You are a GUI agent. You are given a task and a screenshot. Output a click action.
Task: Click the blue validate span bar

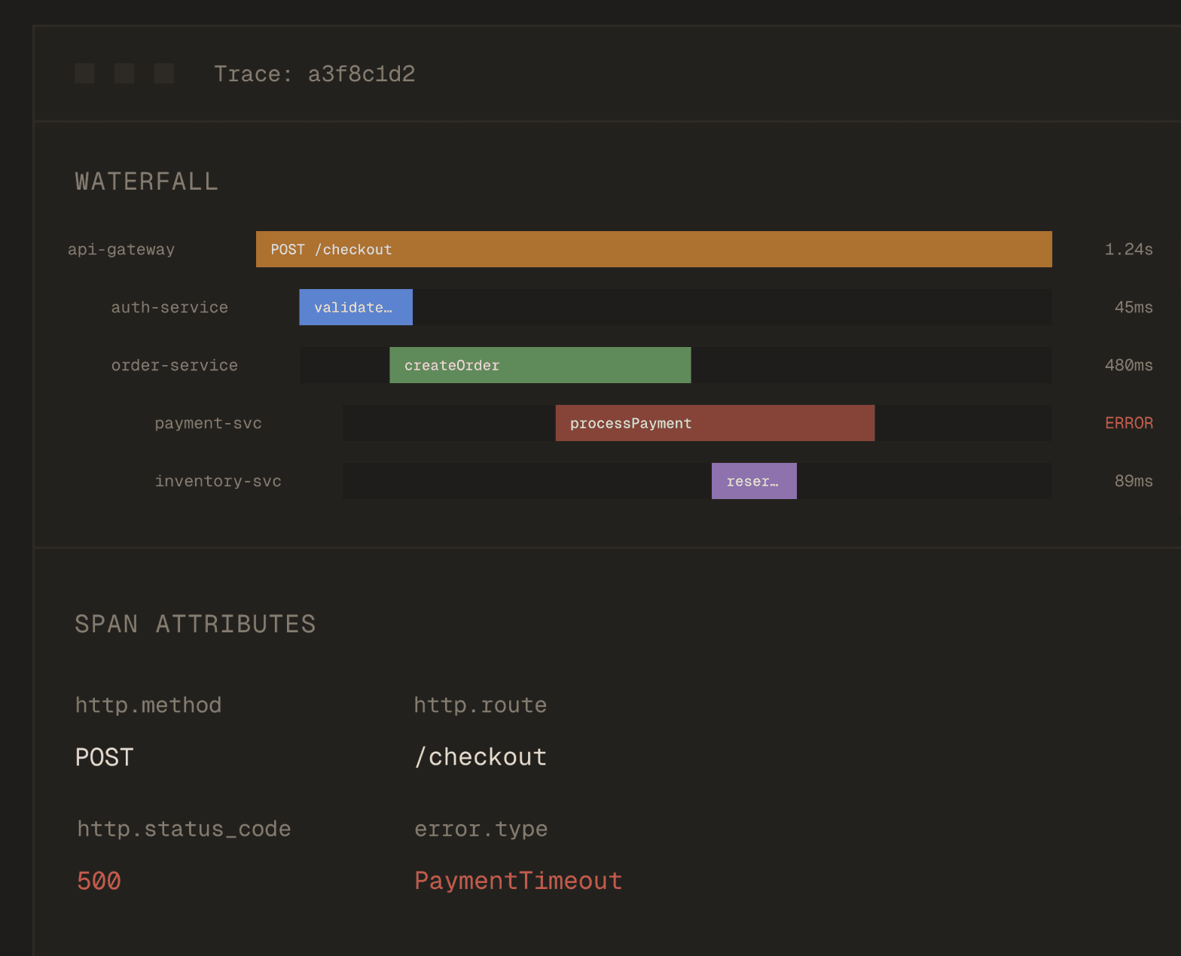click(x=356, y=307)
